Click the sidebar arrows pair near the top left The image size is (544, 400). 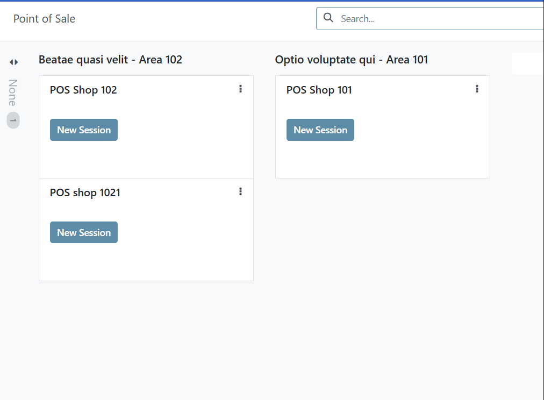click(x=13, y=62)
